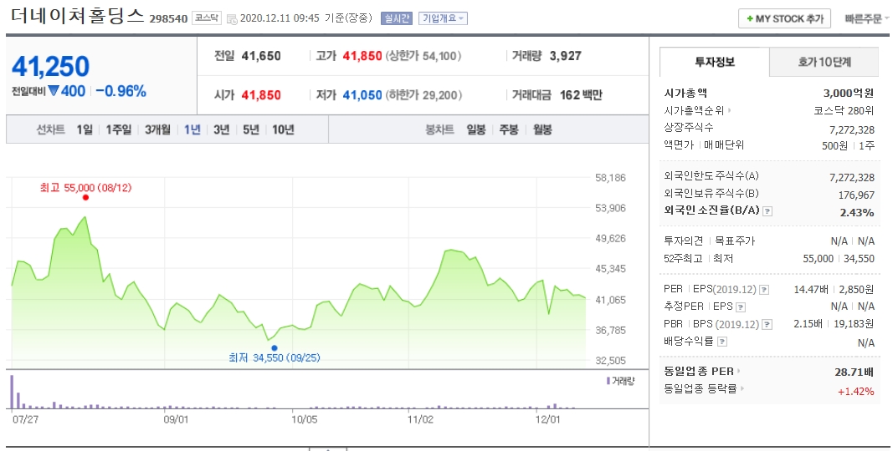Click the 상장주식수 7,272,328 value

[x=852, y=130]
